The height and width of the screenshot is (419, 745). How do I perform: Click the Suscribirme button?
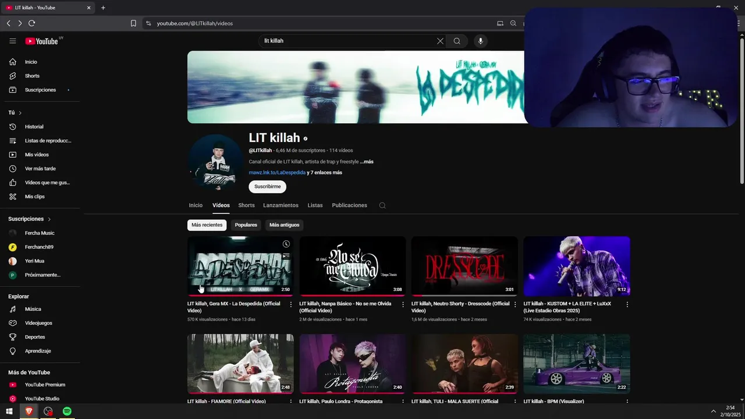point(267,187)
